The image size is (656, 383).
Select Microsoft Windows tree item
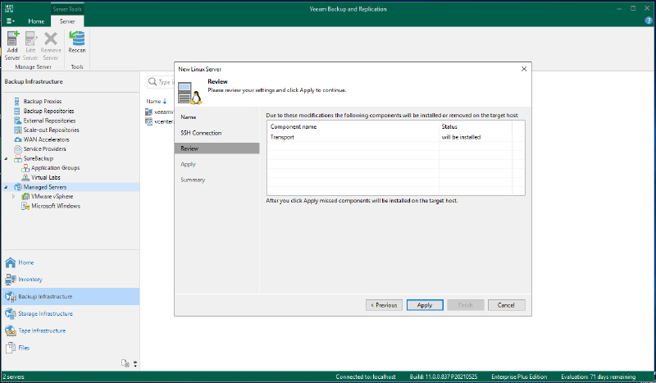[x=56, y=206]
